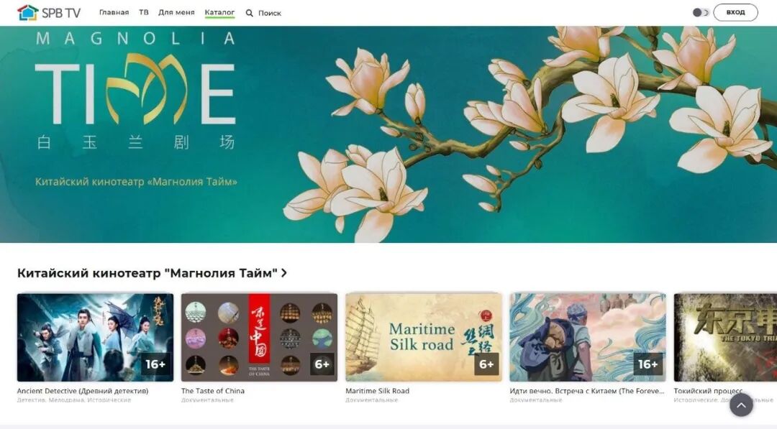Open the Ancient Detective poster thumbnail
Viewport: 777px width, 429px height.
click(x=95, y=338)
